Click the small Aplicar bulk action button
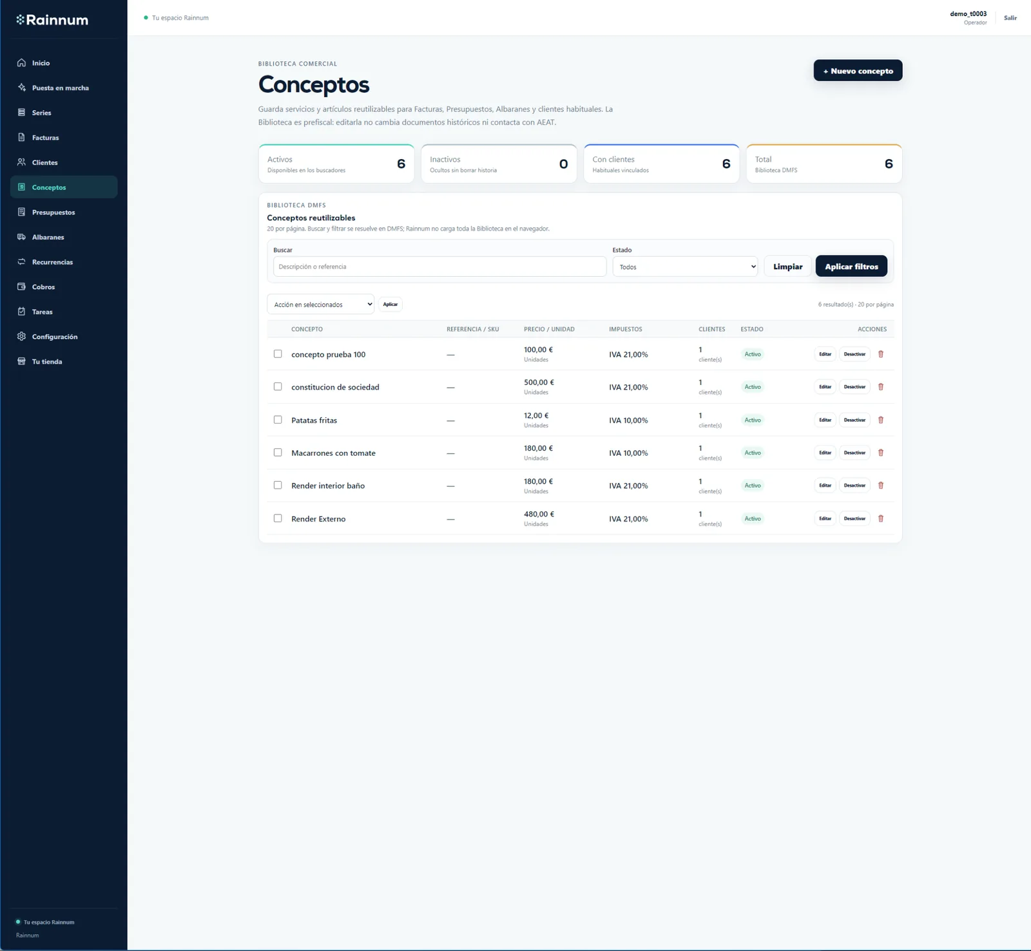Image resolution: width=1031 pixels, height=951 pixels. coord(390,305)
